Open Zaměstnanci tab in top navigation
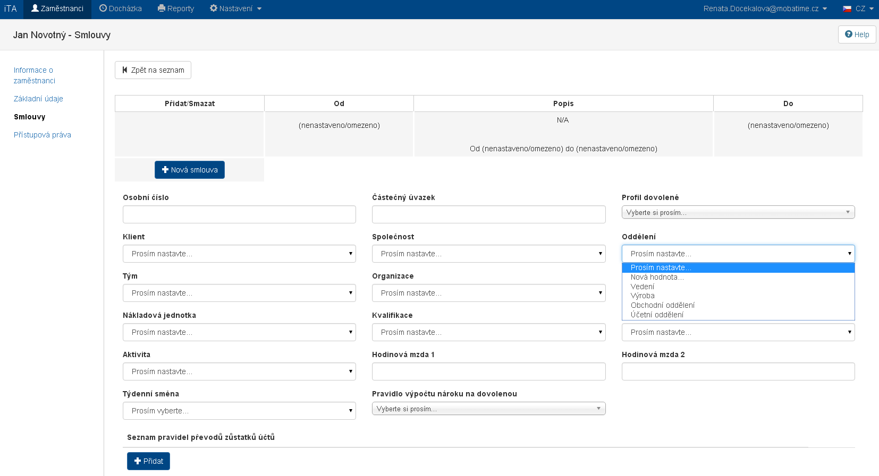 (x=57, y=9)
